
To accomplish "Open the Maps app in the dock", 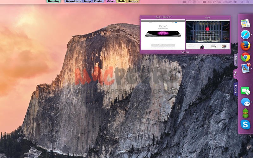I will point(245,23).
